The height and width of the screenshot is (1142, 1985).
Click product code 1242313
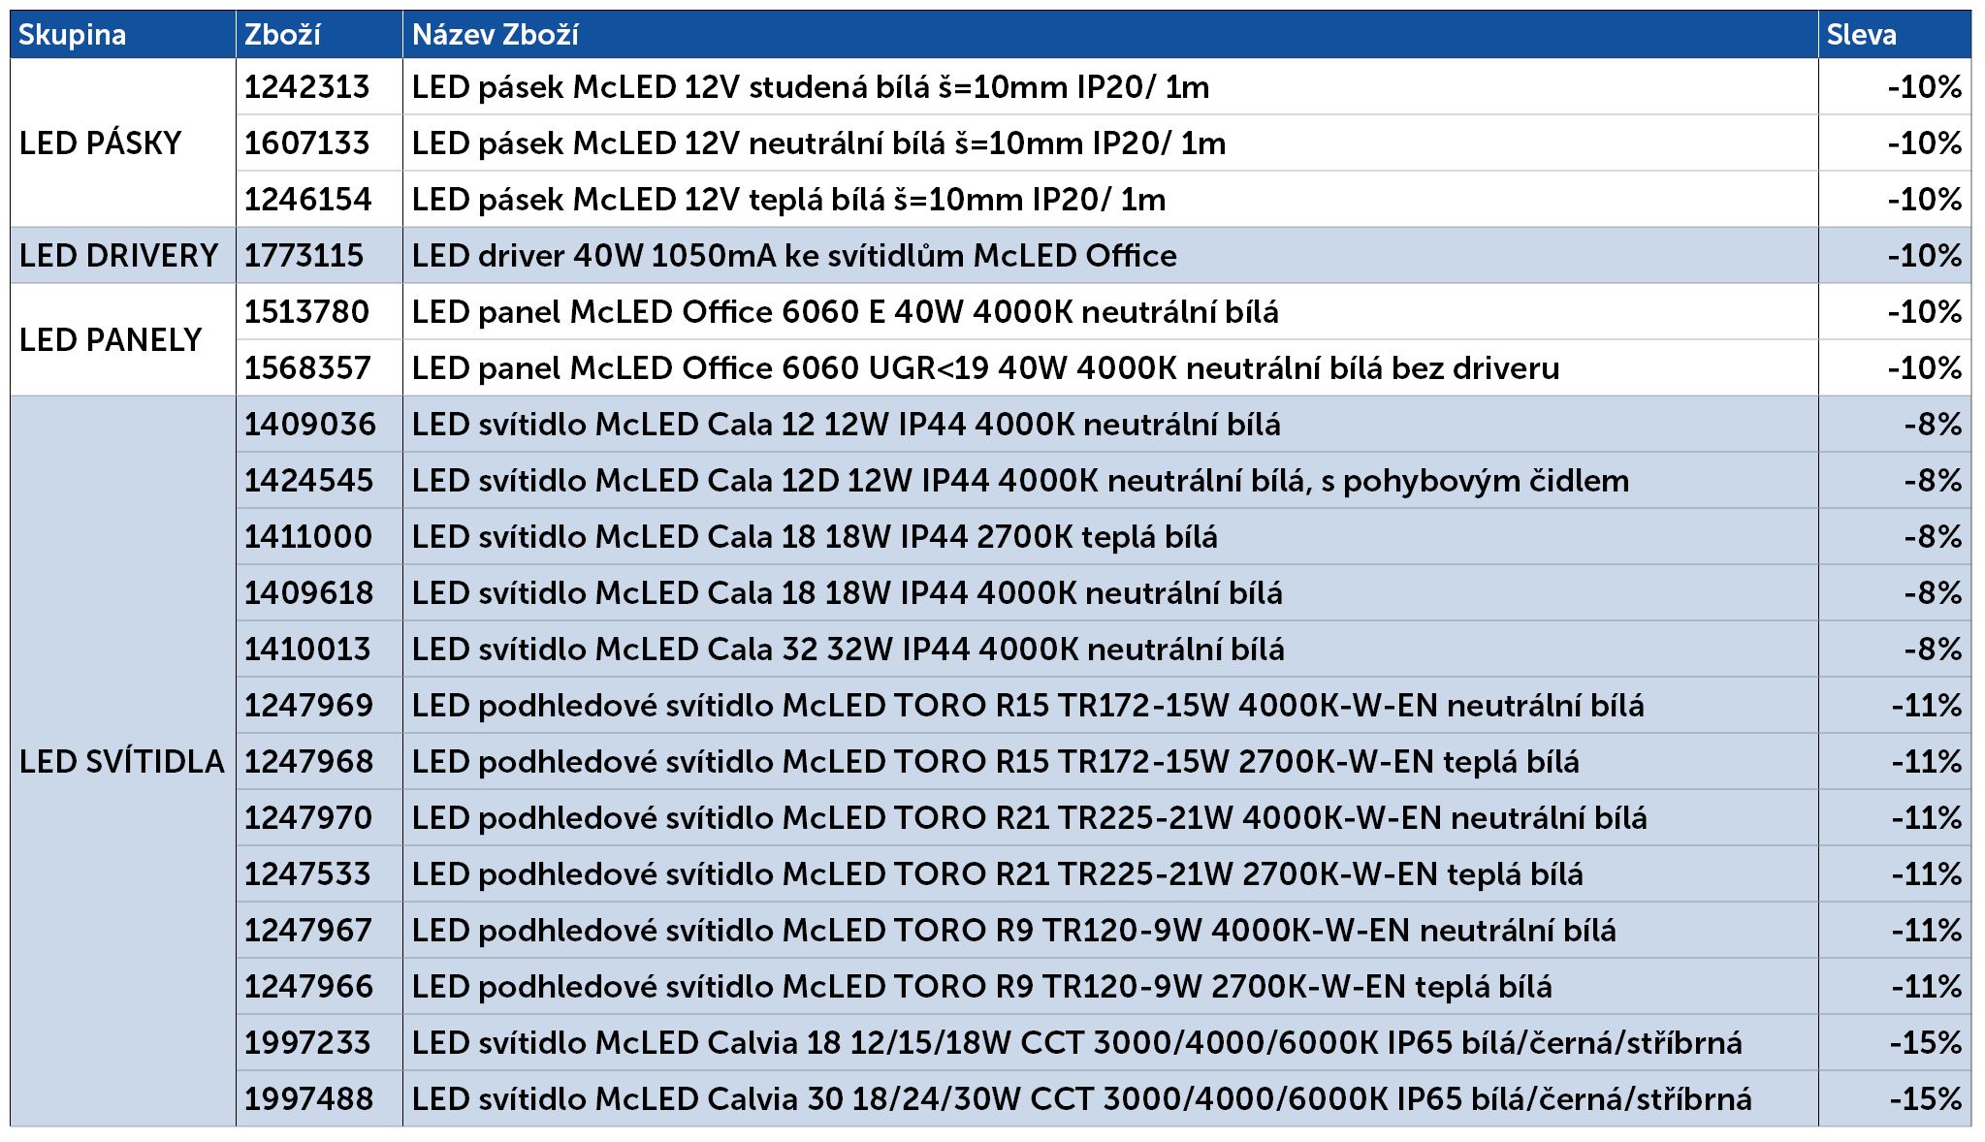306,87
